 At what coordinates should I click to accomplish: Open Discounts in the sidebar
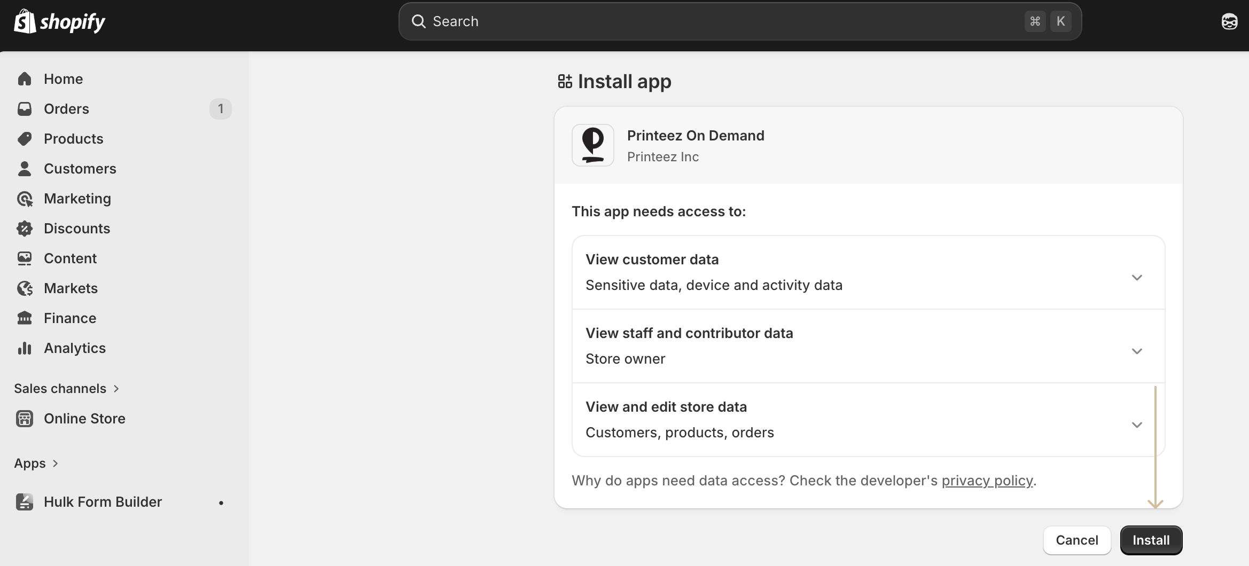tap(124, 229)
